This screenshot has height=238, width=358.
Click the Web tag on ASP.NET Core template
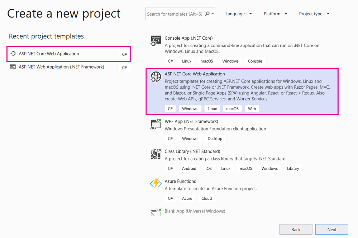coord(252,108)
